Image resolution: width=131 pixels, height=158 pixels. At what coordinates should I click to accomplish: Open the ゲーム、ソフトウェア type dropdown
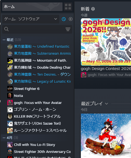click(31, 19)
